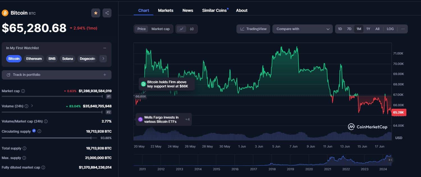Switch to the Markets tab

(166, 10)
